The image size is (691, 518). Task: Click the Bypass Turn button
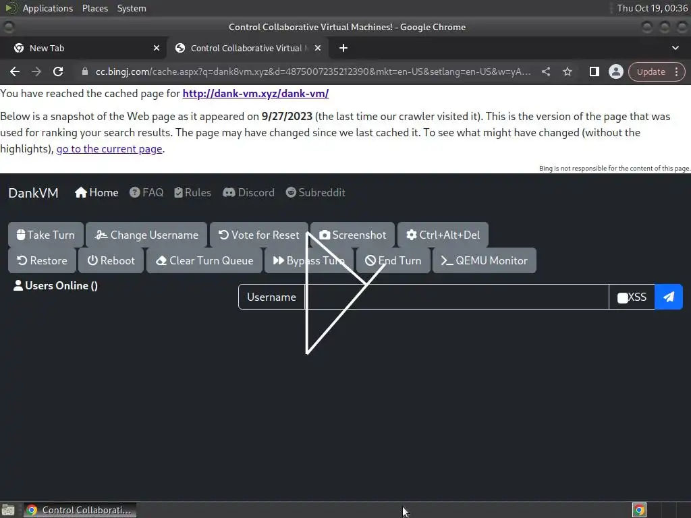coord(309,260)
